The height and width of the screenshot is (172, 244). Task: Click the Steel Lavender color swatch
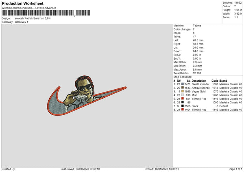tap(182, 84)
